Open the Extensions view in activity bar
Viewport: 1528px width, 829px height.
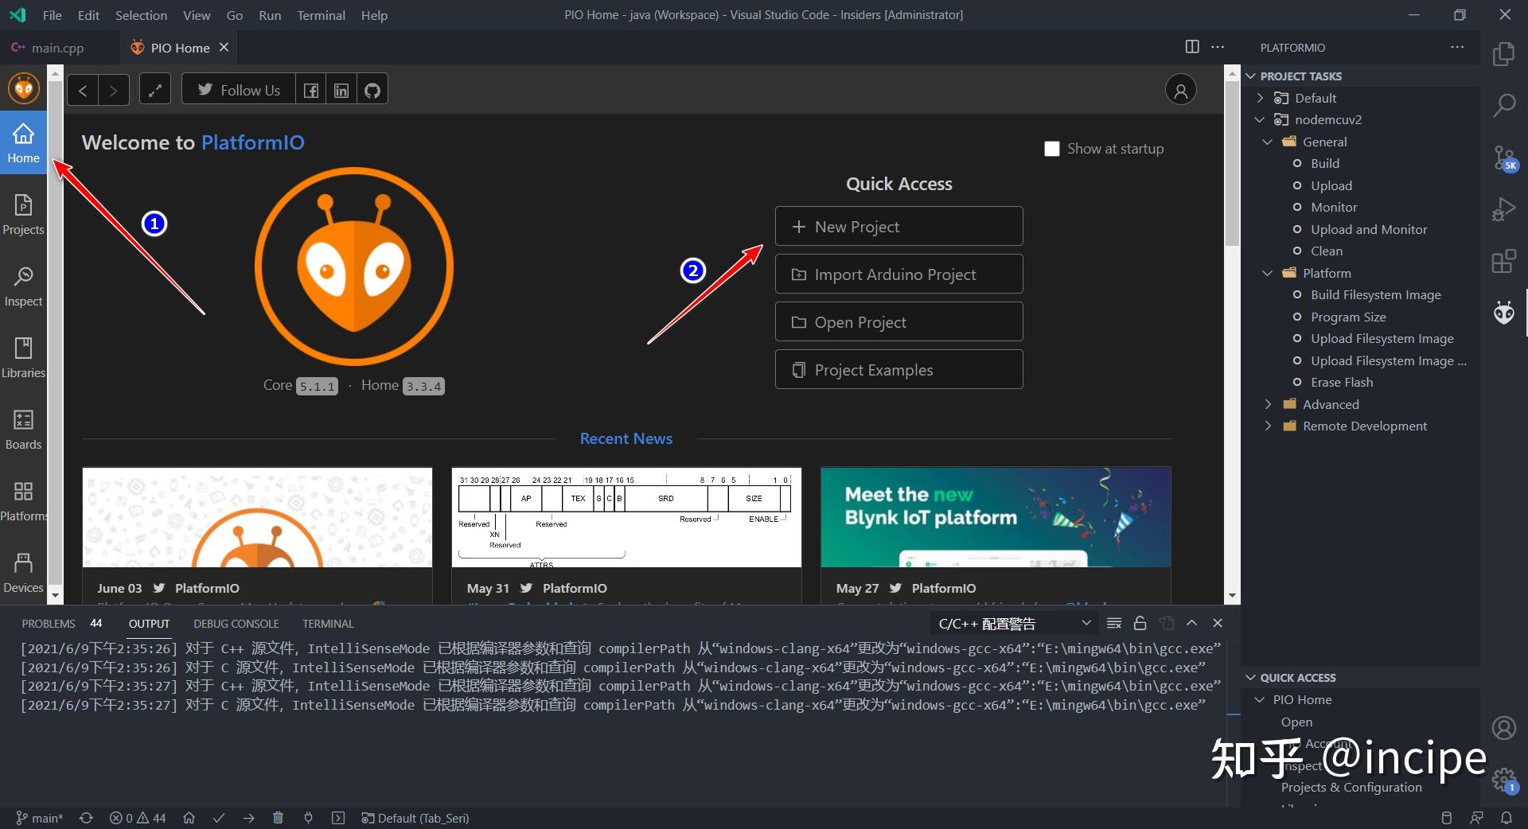tap(1503, 261)
